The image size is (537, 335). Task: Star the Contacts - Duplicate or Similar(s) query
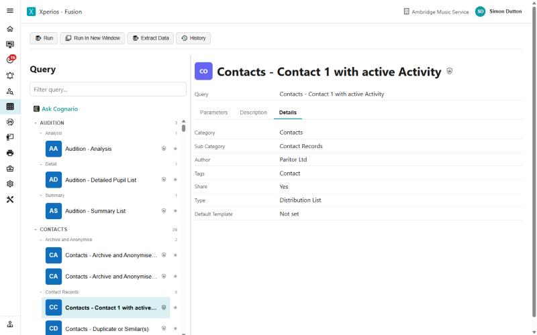click(x=175, y=328)
